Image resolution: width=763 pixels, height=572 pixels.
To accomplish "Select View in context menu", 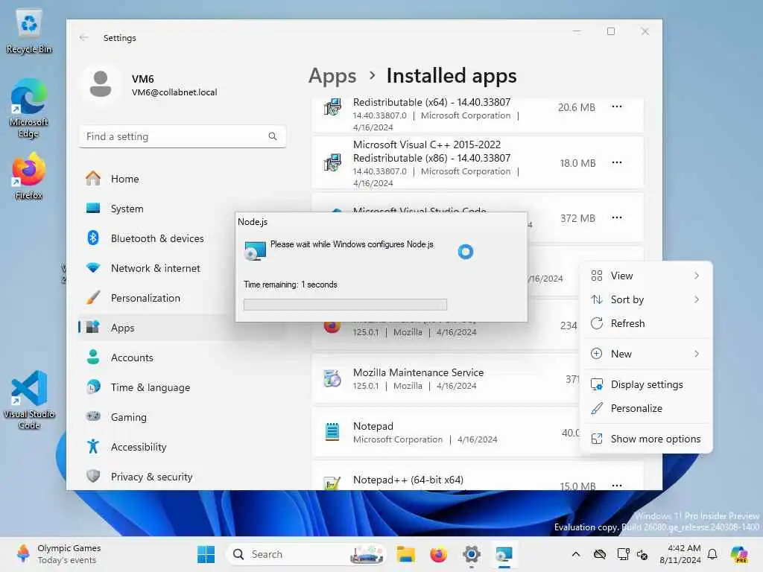I will pos(646,276).
